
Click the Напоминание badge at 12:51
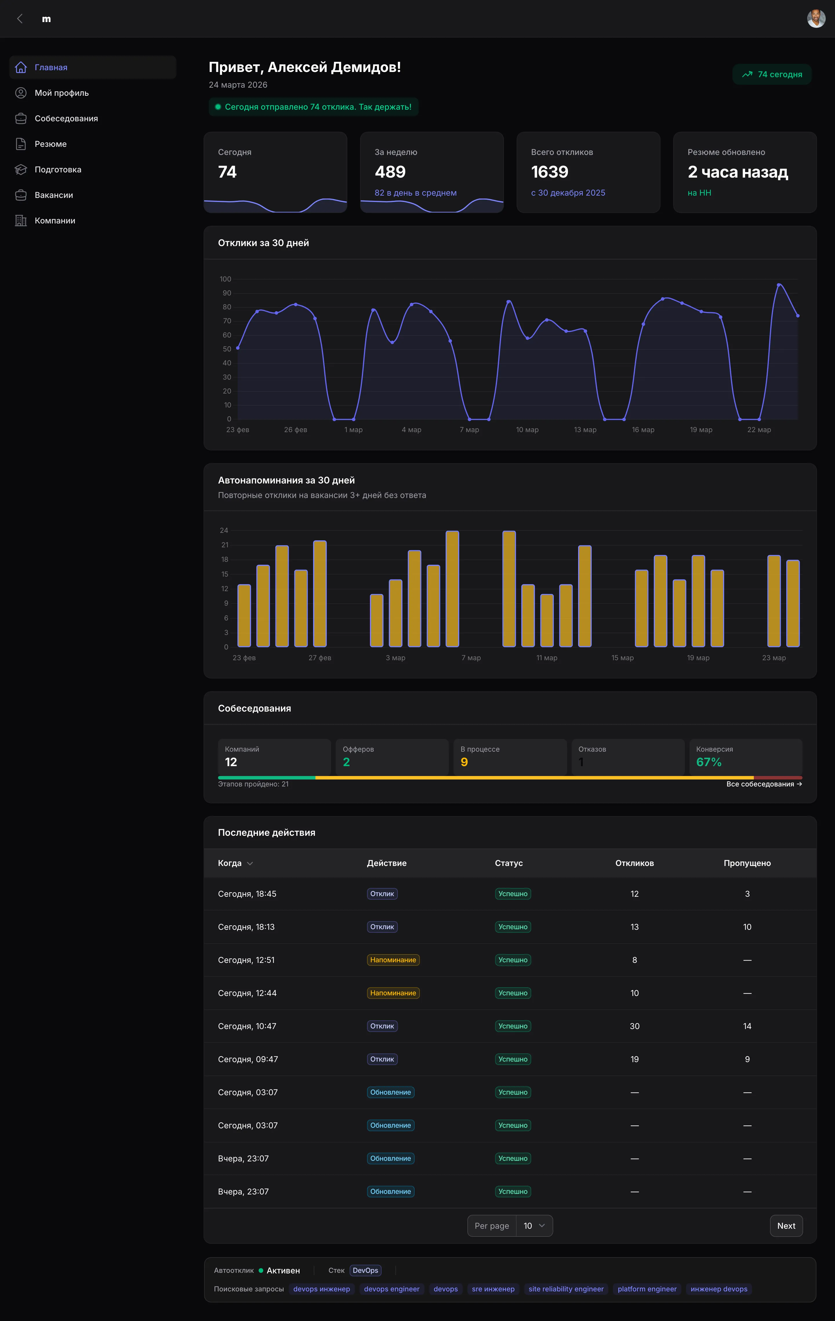tap(393, 960)
